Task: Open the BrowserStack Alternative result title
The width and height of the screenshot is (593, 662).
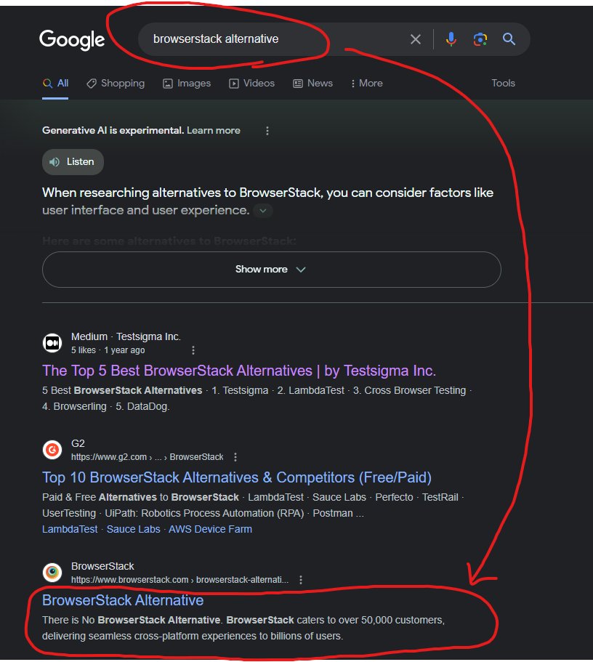Action: click(x=123, y=600)
